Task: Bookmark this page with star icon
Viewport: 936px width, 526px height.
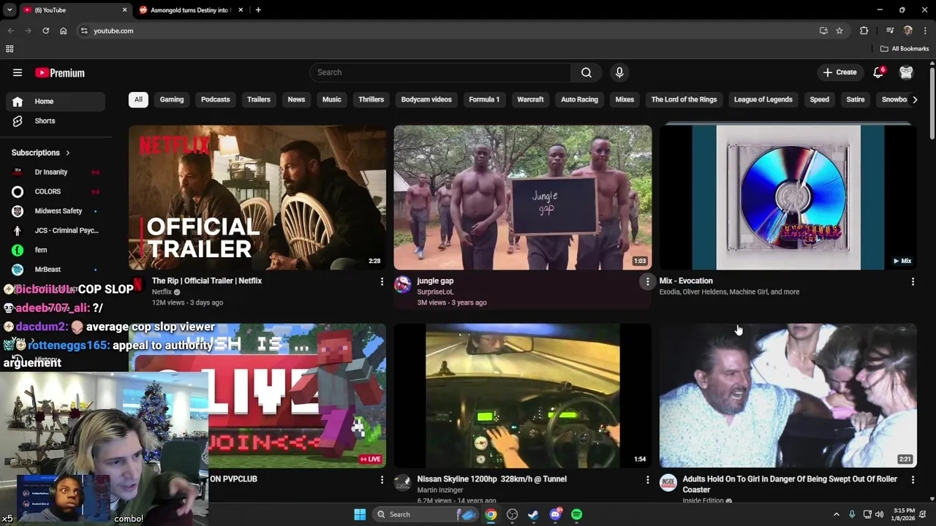Action: (x=839, y=31)
